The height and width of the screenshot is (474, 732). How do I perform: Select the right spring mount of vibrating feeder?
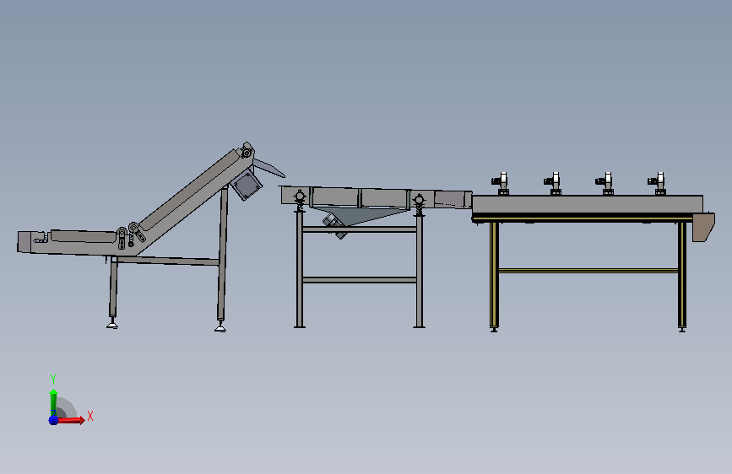419,204
